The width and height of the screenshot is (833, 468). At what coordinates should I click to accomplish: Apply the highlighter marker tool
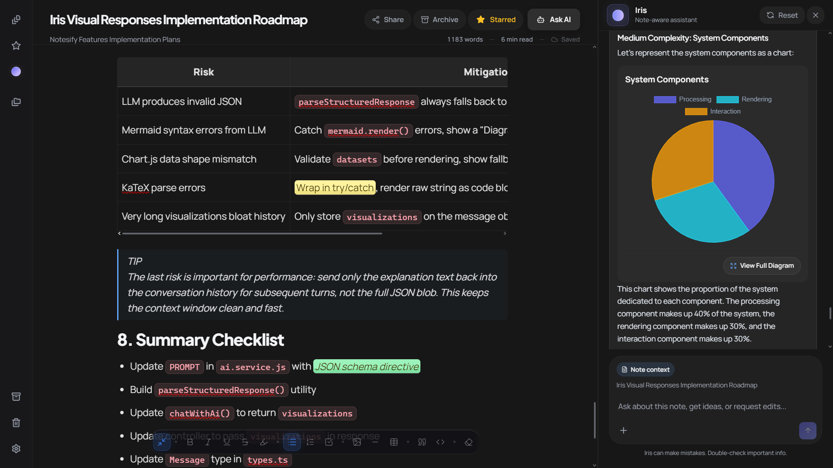coord(264,442)
